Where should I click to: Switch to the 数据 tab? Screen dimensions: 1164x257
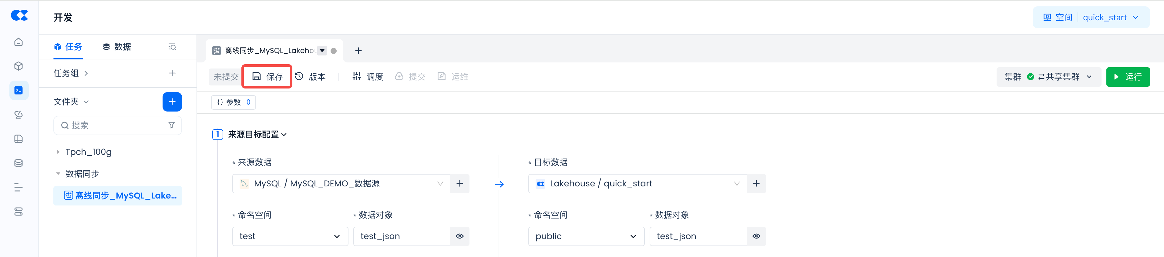pos(117,47)
